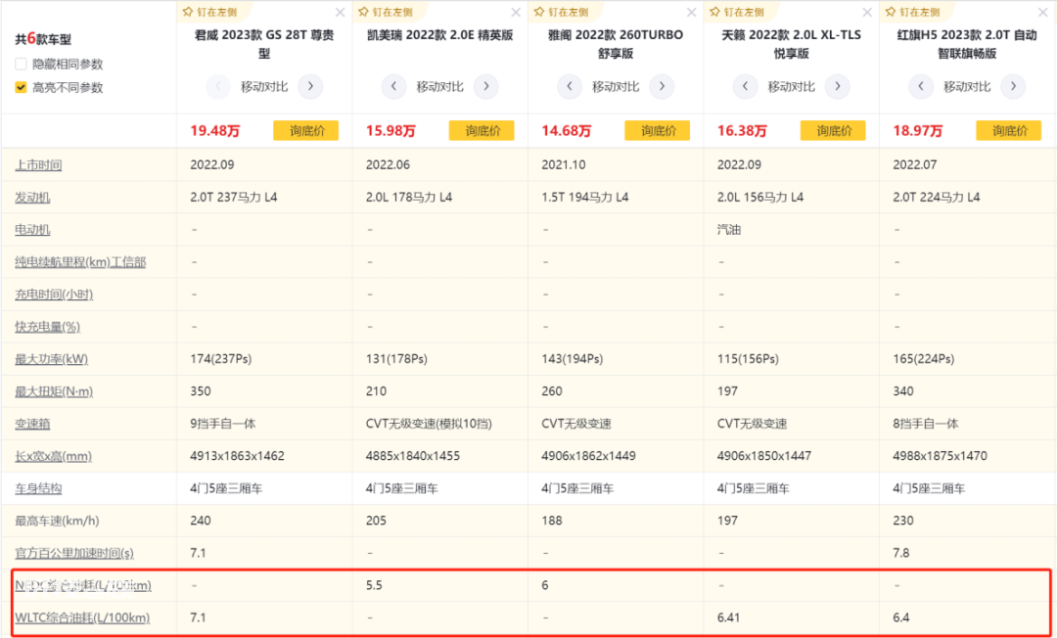Viewport: 1057px width, 638px height.
Task: Move 君威 2023款 column left
Action: (x=218, y=86)
